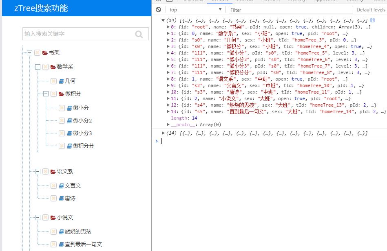This screenshot has width=387, height=251.
Task: Expand console object 0 named 书架
Action: (168, 27)
